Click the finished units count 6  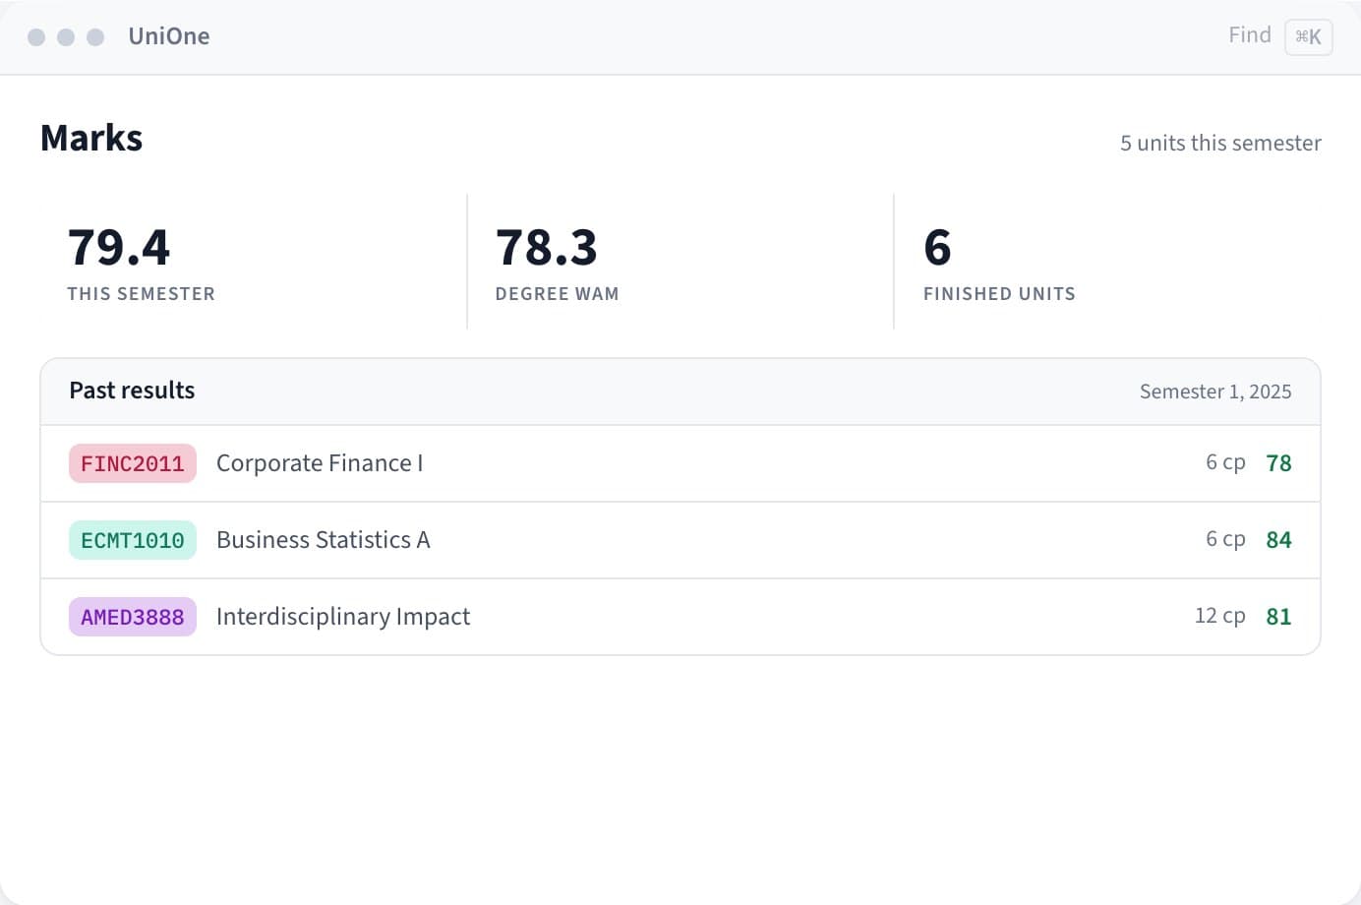click(937, 247)
